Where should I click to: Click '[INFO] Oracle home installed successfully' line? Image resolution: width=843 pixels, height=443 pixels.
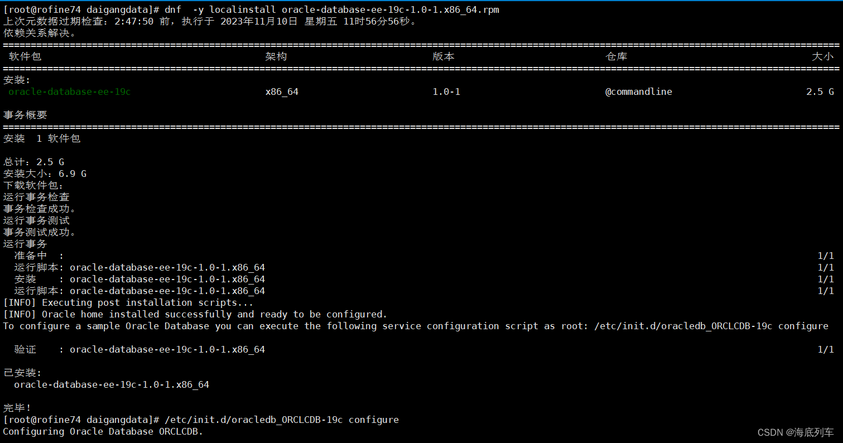click(195, 314)
